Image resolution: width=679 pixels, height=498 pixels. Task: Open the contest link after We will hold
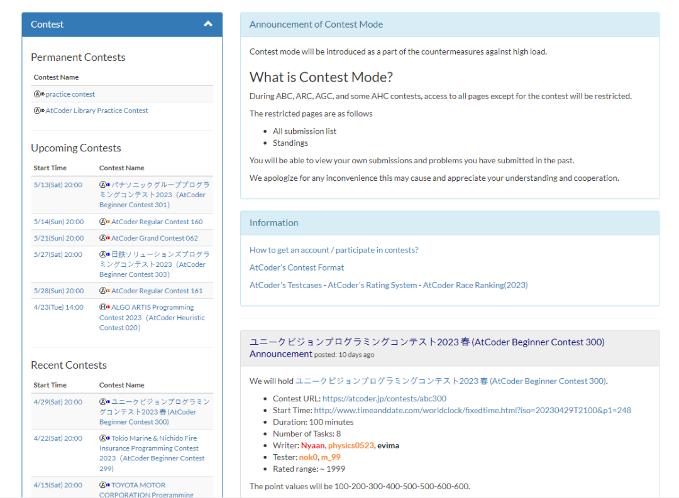coord(451,381)
